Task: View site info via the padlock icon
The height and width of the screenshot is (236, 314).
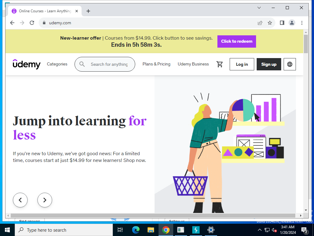Action: click(44, 23)
